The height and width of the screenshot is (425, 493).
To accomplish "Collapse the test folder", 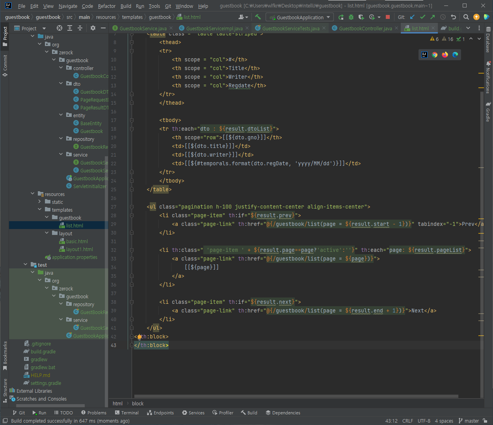I will 26,264.
